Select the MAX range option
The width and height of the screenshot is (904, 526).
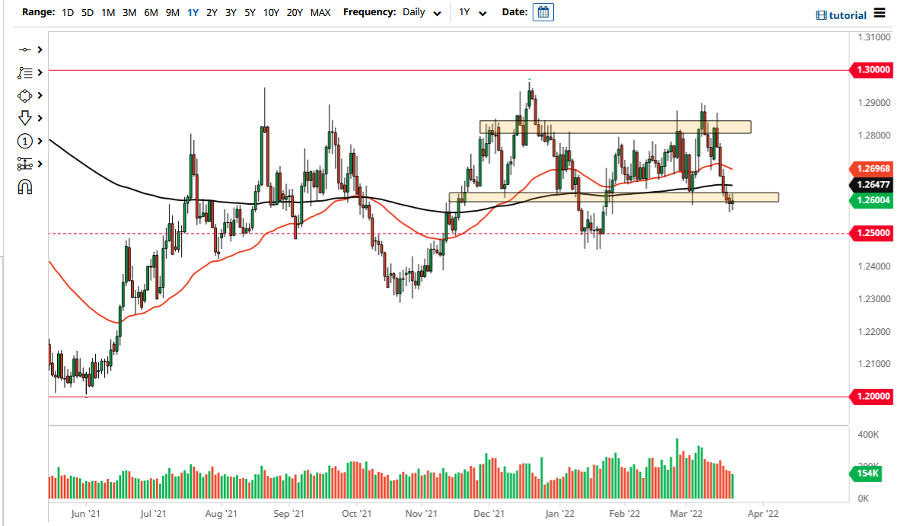click(321, 12)
